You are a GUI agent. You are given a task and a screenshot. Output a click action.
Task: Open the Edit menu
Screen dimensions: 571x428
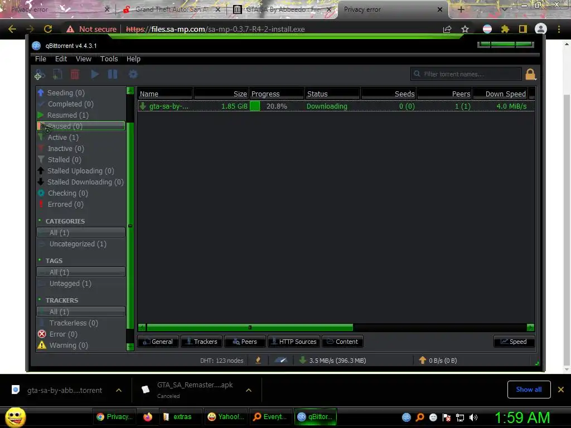click(x=61, y=59)
